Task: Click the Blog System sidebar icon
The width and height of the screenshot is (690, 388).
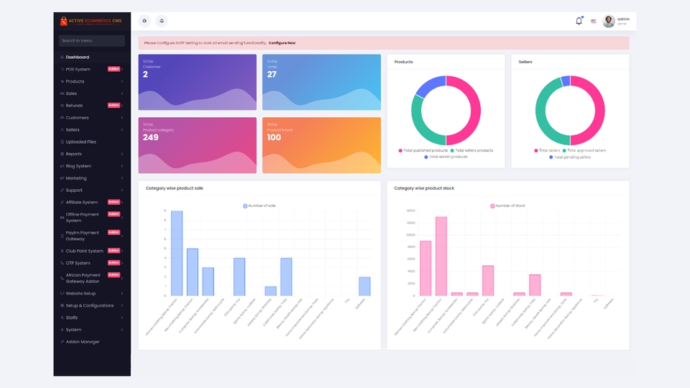Action: pos(62,166)
